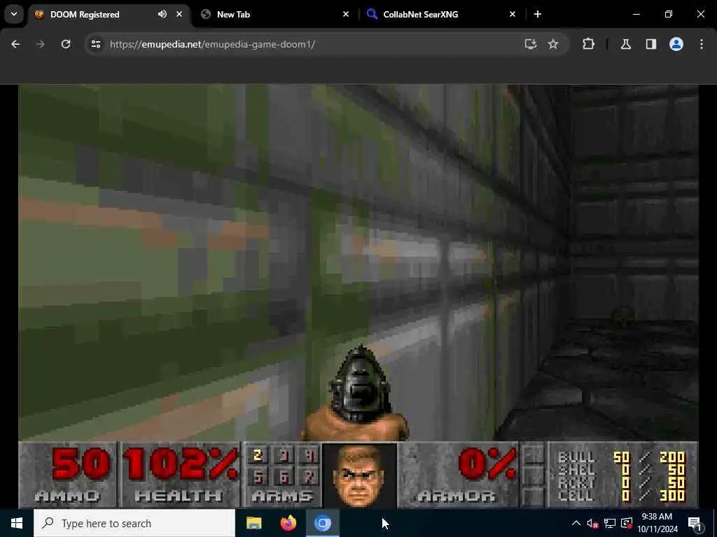View site information for emupedia.net
Image resolution: width=717 pixels, height=537 pixels.
tap(95, 44)
